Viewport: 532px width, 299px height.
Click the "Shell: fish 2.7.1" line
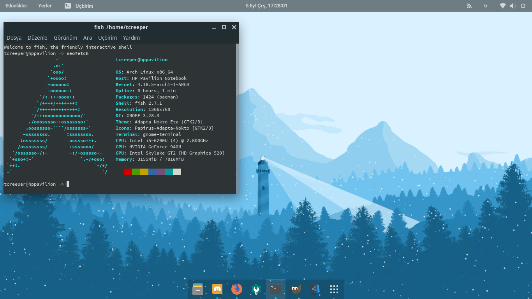[x=139, y=103]
